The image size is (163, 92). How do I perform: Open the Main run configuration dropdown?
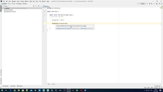pos(143,4)
